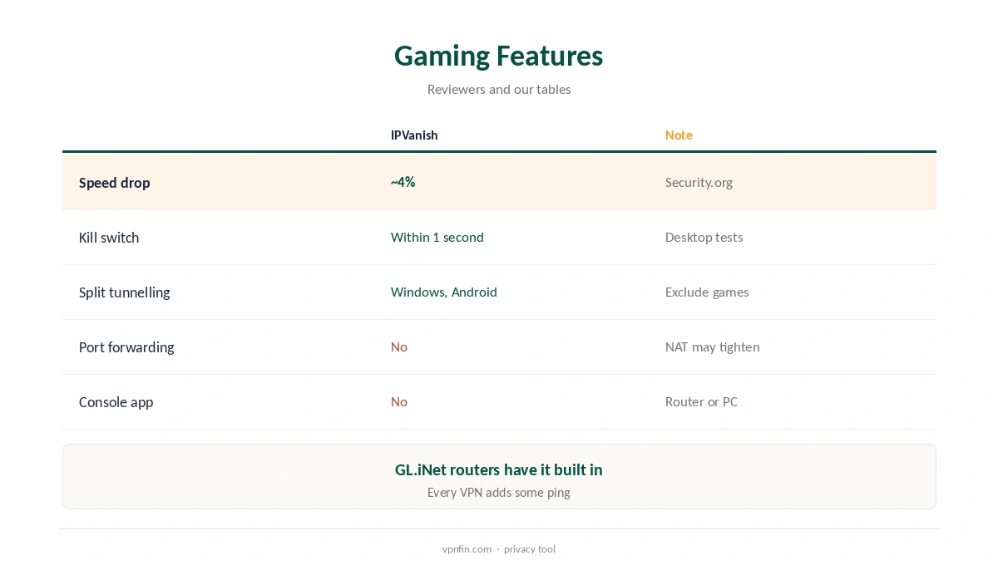998x565 pixels.
Task: Click the 'IPVanish' column header
Action: 414,135
